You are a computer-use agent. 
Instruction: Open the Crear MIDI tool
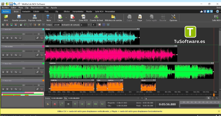coord(83,18)
